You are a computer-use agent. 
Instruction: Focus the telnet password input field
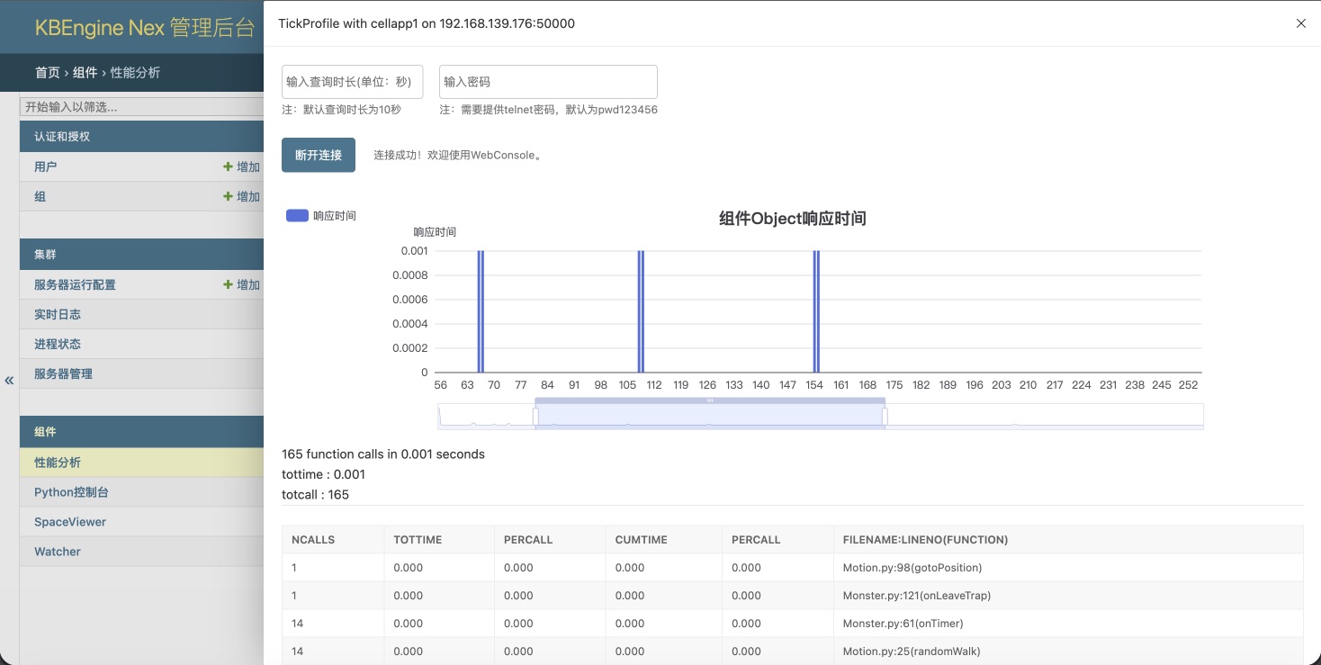pos(548,82)
